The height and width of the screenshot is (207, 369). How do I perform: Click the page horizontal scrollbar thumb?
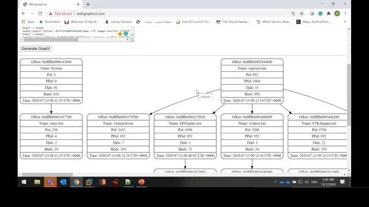click(47, 175)
